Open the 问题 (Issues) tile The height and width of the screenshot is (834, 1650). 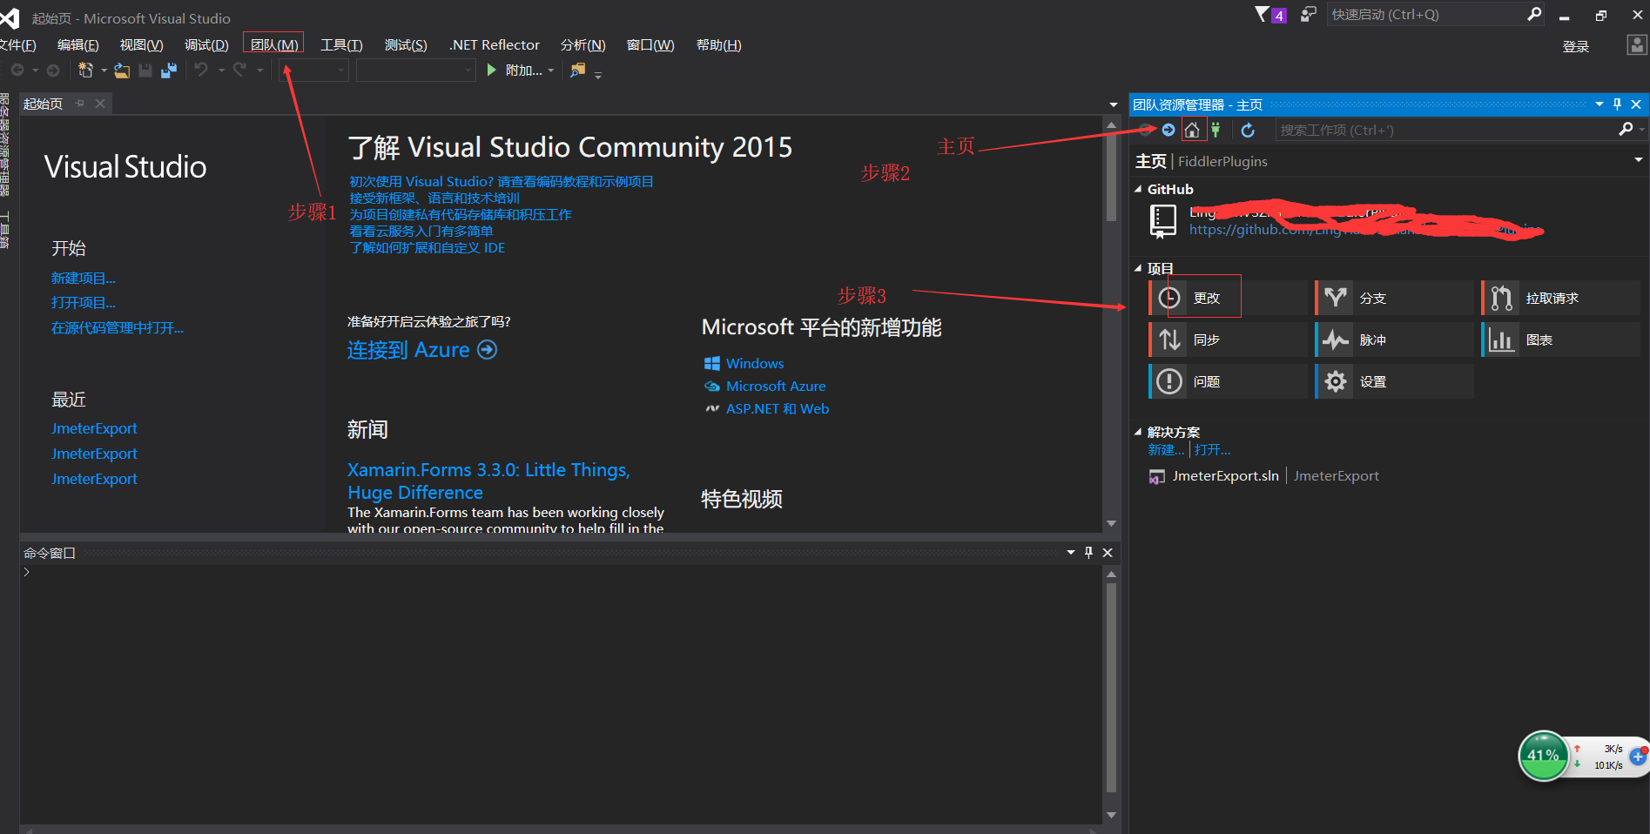[x=1228, y=381]
